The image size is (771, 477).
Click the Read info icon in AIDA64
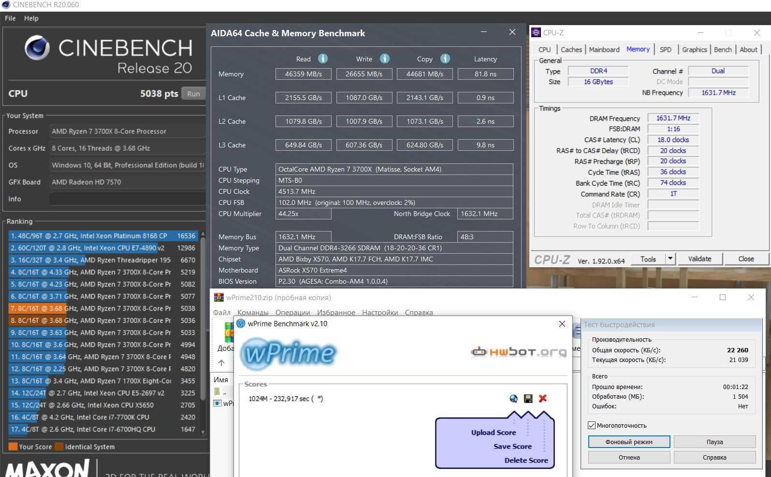(x=322, y=58)
